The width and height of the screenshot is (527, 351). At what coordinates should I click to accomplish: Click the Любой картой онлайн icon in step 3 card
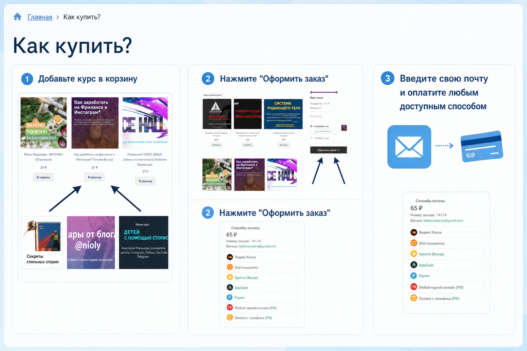tap(414, 287)
